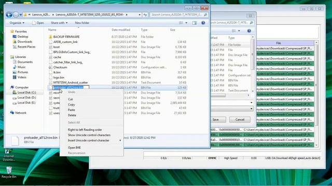Click the Back navigation arrow in Explorer
This screenshot has width=332, height=186.
pos(9,15)
